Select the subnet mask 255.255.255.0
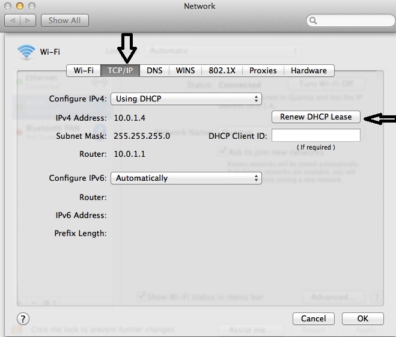 (x=142, y=136)
